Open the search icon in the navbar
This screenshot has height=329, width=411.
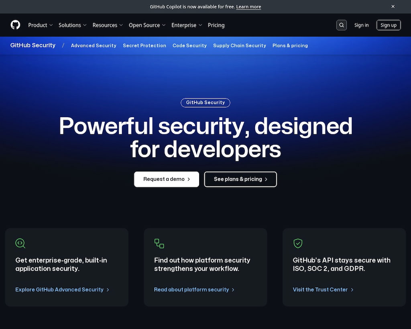pos(342,25)
